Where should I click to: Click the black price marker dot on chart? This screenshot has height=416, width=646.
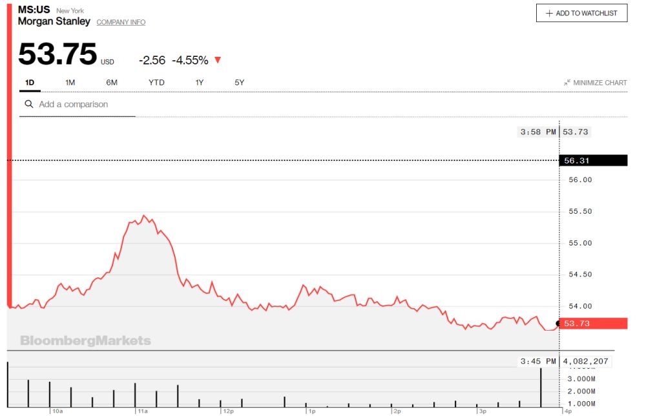coord(559,324)
